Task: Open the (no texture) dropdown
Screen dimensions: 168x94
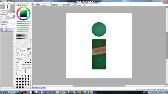Action: click(x=21, y=72)
